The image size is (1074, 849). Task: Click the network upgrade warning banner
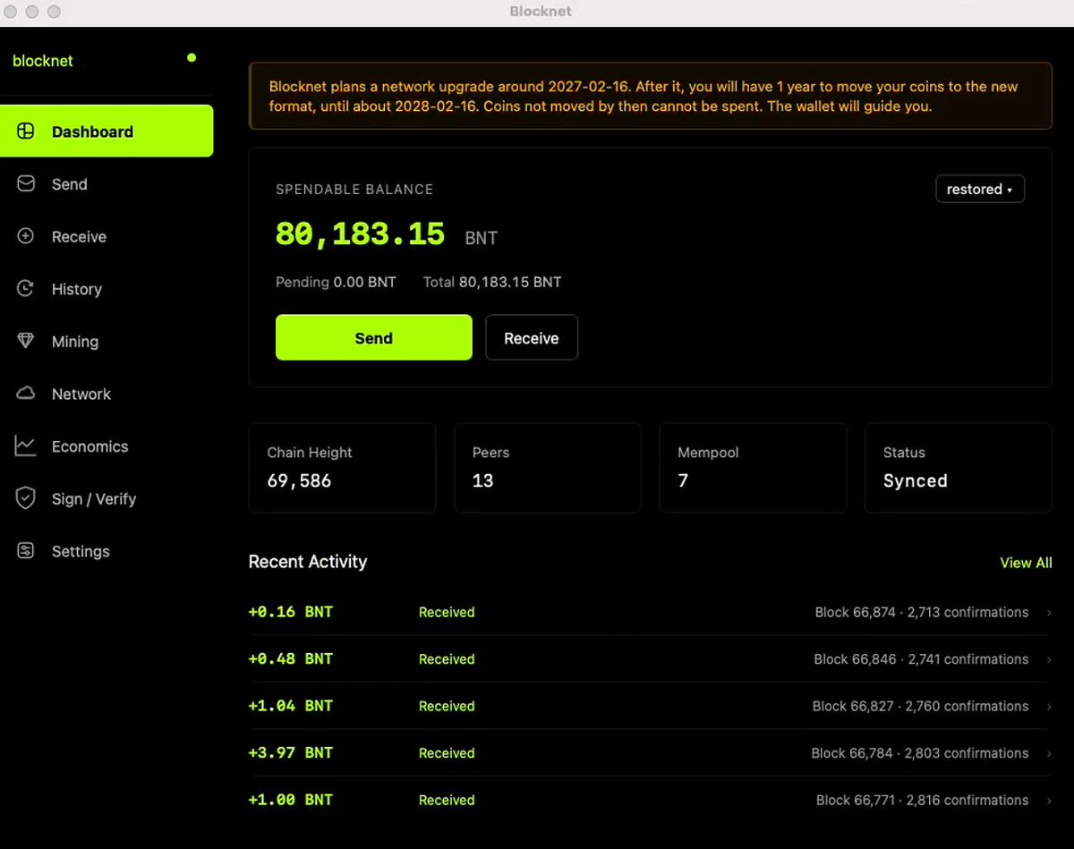click(x=651, y=96)
